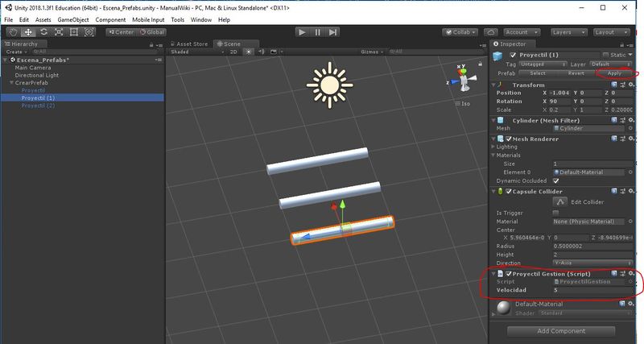
Task: Open Proyectil Gestion script settings gear
Action: [631, 273]
